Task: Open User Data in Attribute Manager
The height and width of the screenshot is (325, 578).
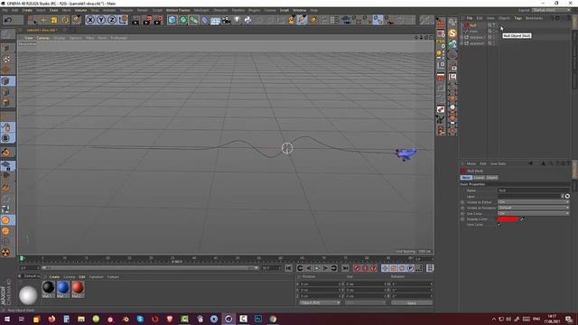Action: tap(498, 163)
